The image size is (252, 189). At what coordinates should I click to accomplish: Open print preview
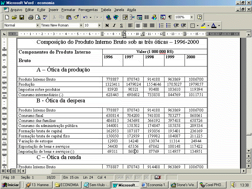point(38,17)
